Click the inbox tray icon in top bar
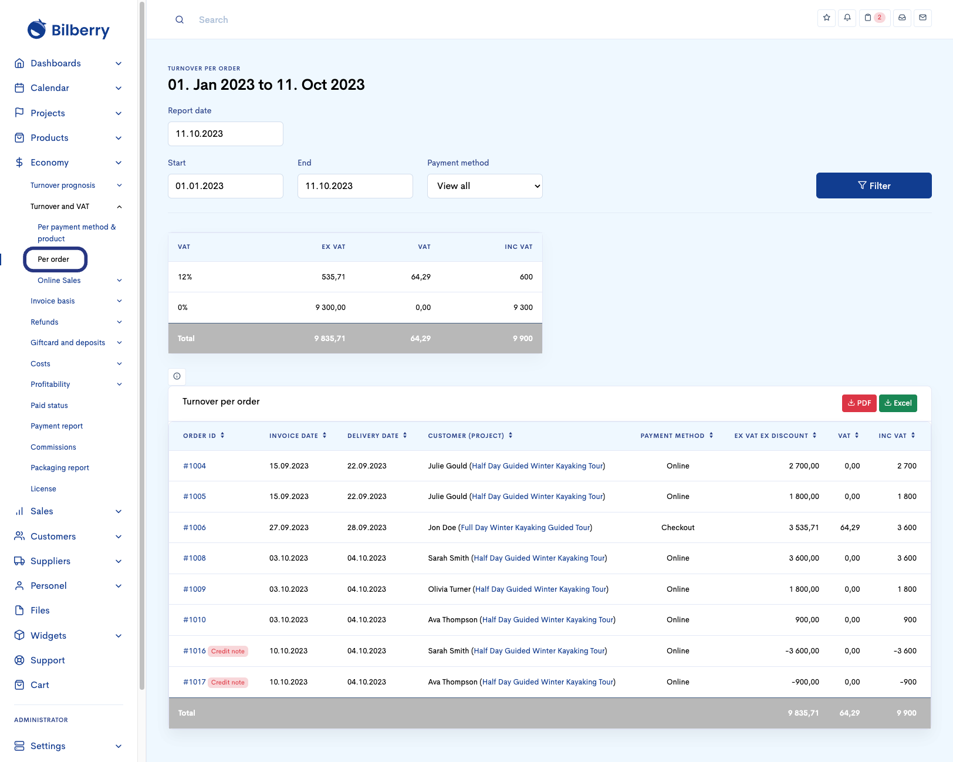This screenshot has width=953, height=762. pyautogui.click(x=902, y=18)
